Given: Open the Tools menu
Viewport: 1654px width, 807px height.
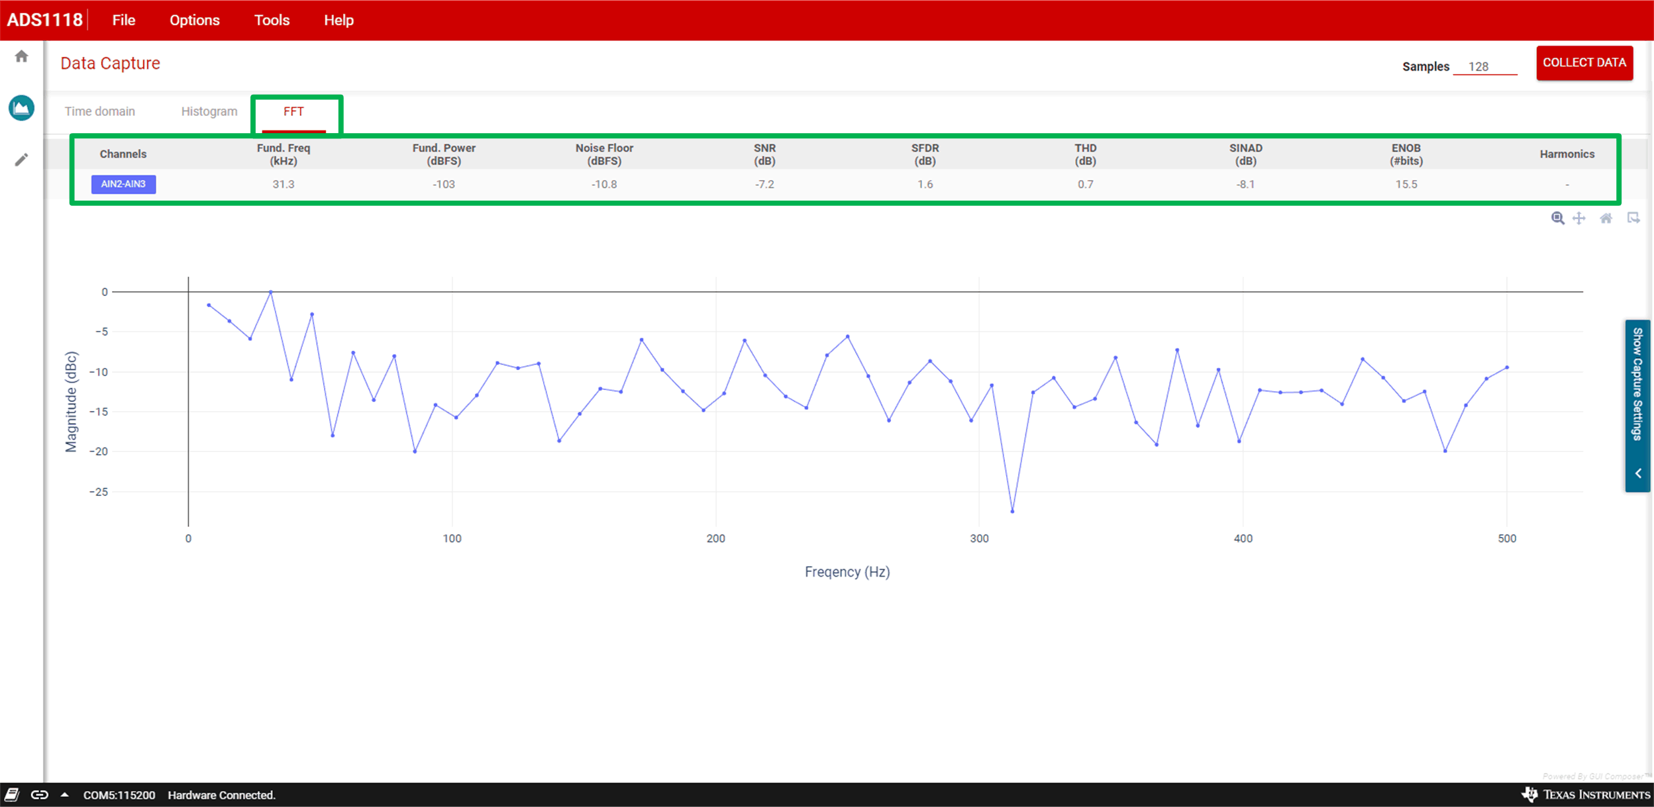Looking at the screenshot, I should coord(272,21).
